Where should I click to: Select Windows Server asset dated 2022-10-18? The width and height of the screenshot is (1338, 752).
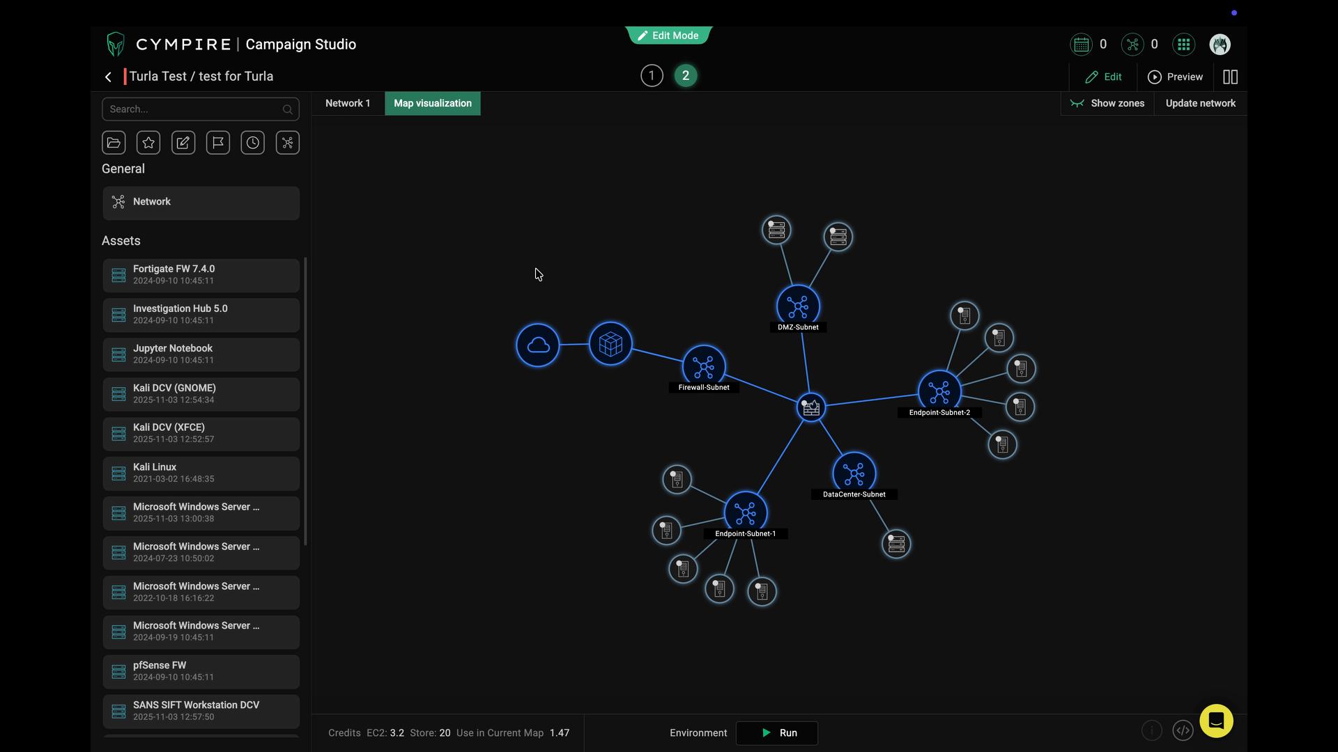pos(201,593)
